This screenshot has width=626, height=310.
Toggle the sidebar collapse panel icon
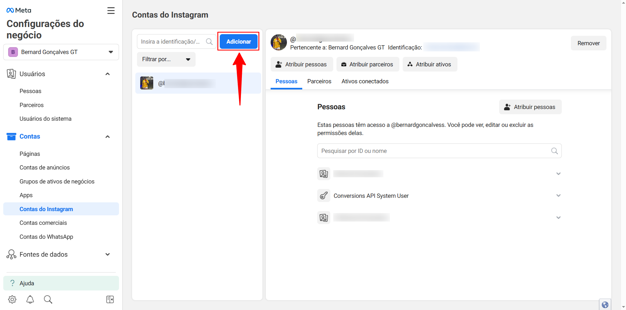click(x=110, y=299)
